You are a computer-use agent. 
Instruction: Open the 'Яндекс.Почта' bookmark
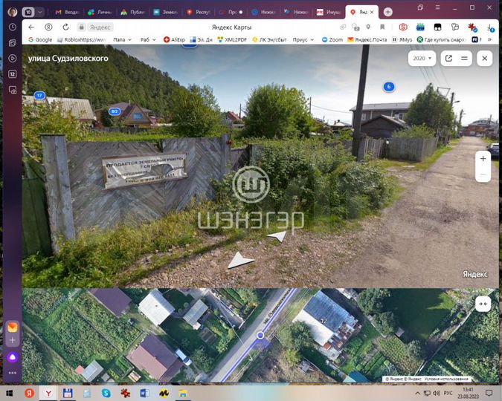point(367,39)
